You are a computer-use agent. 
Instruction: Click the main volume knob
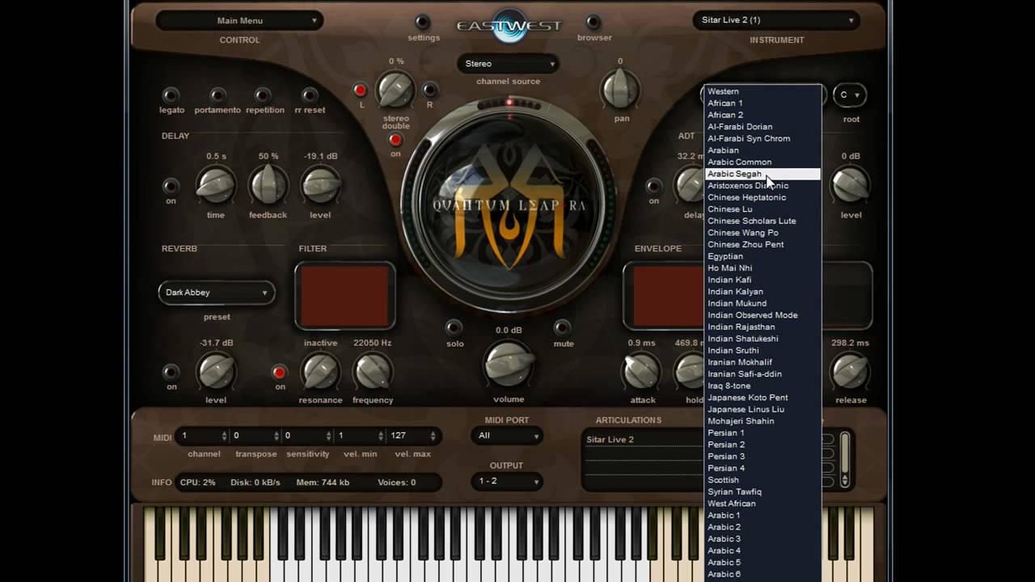coord(509,365)
